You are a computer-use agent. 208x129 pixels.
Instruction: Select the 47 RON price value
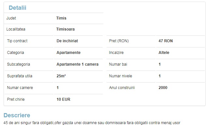[166, 41]
